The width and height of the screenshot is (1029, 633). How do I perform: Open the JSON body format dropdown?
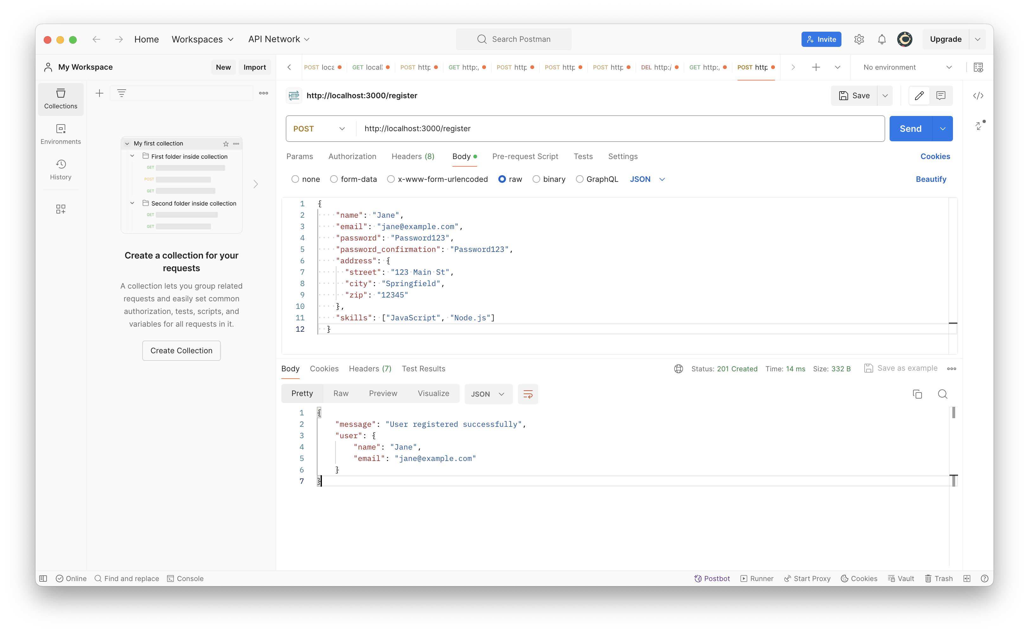[647, 179]
